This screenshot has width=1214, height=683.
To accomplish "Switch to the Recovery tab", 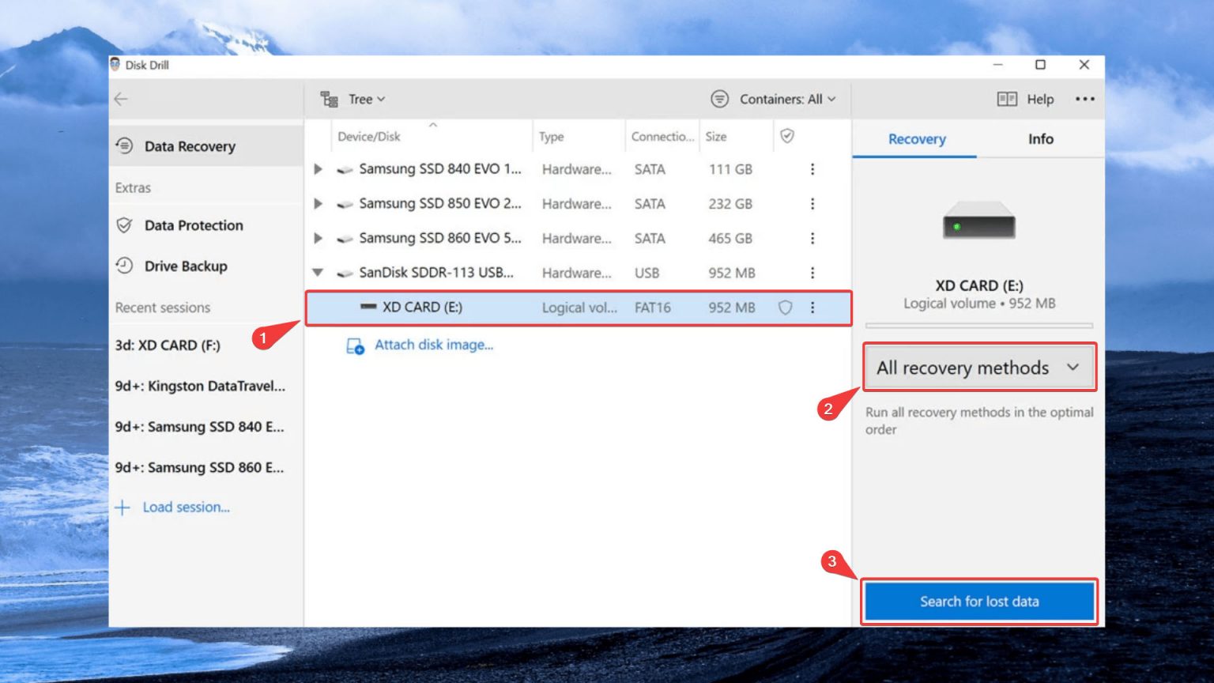I will (x=916, y=139).
